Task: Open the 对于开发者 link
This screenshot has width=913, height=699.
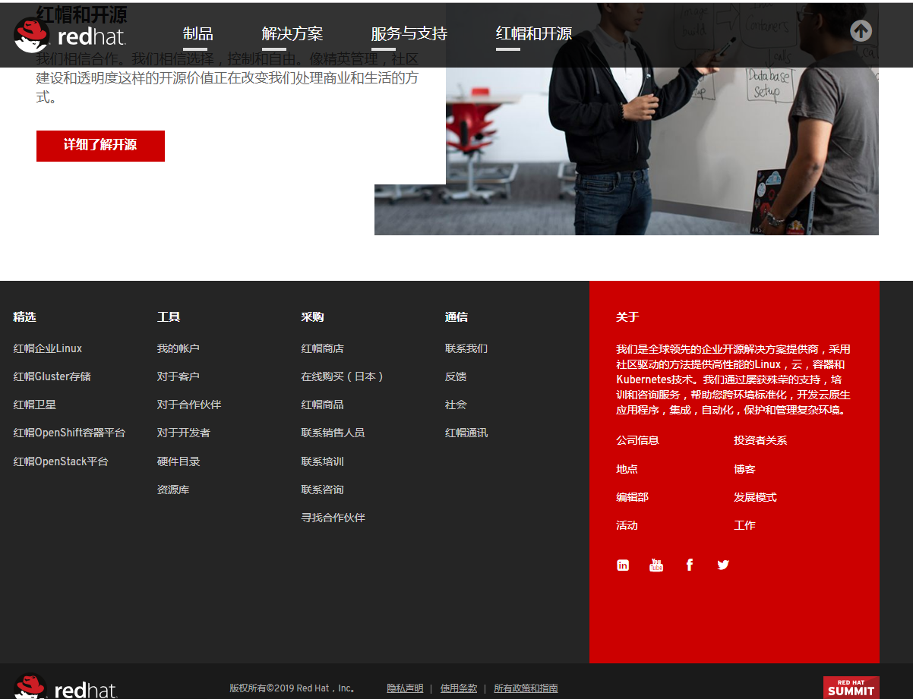Action: [x=184, y=433]
